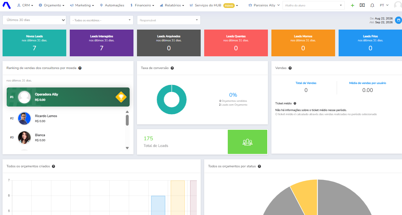Click the Total de Vendas label
402x215 pixels.
[306, 83]
